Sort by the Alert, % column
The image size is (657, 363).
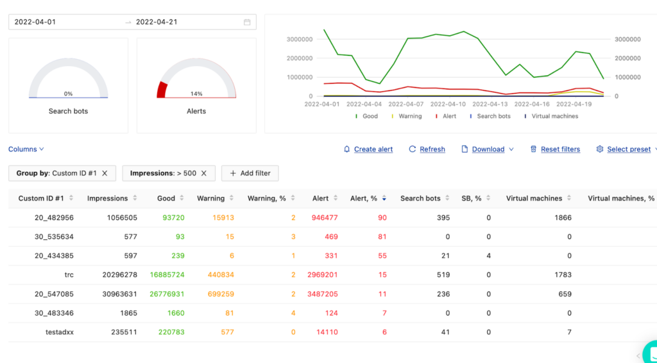(x=384, y=199)
